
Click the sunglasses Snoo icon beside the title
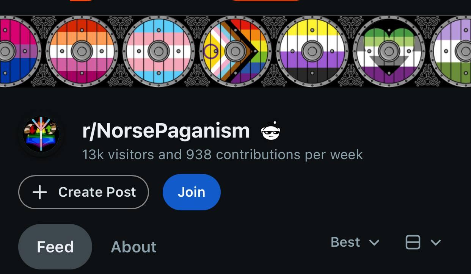[271, 131]
